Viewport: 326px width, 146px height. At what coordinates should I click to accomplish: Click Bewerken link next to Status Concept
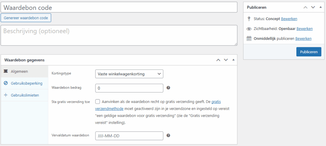coord(289,19)
